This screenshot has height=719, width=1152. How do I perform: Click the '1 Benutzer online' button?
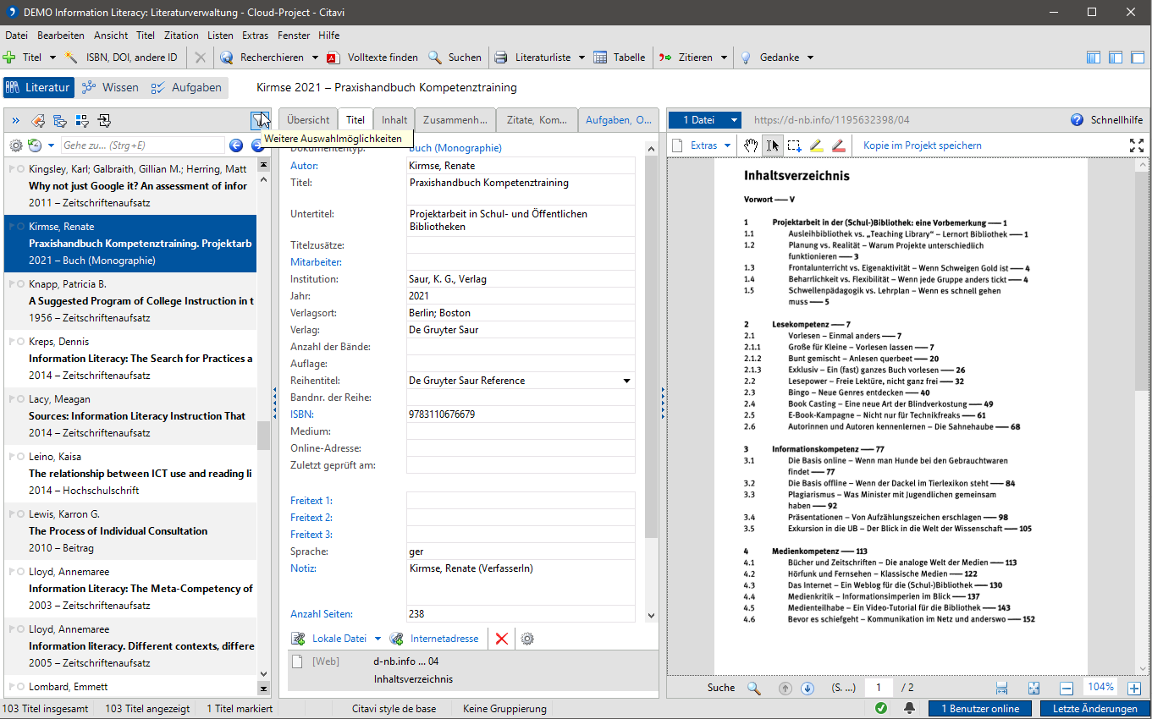point(979,708)
